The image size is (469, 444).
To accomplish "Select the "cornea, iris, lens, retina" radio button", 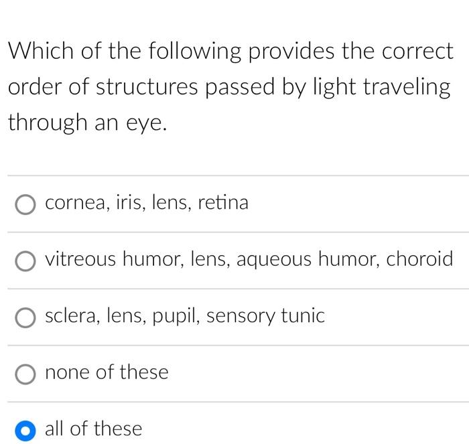I will click(x=25, y=204).
